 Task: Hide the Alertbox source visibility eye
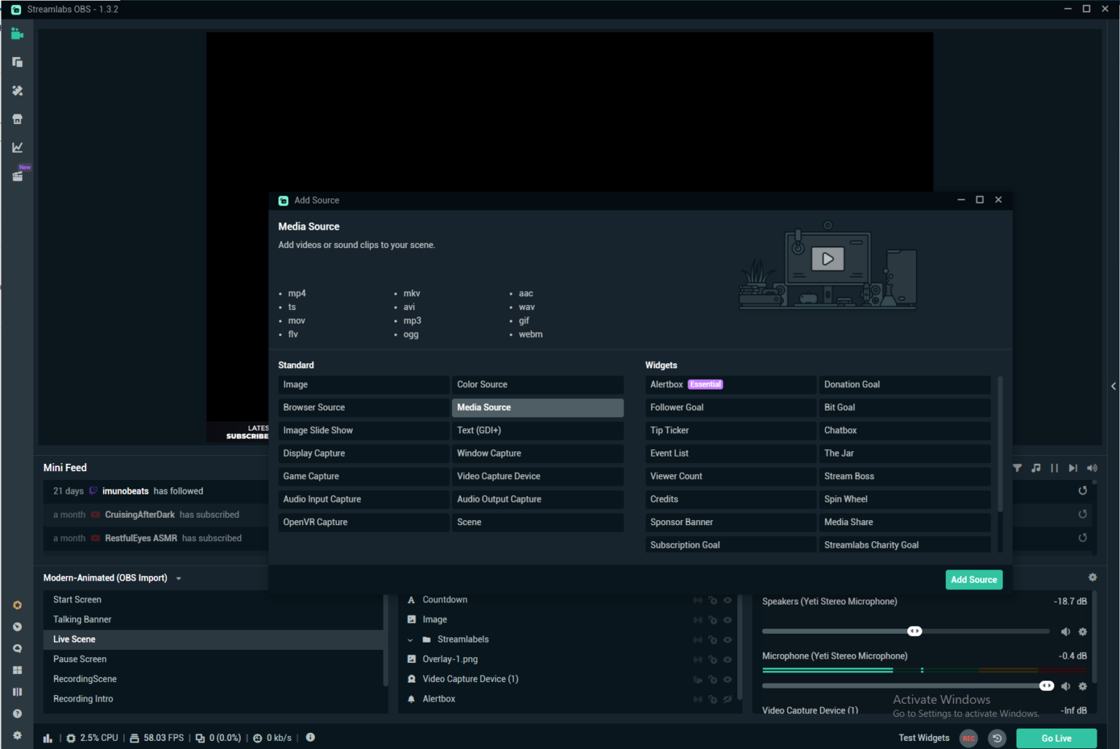tap(727, 698)
